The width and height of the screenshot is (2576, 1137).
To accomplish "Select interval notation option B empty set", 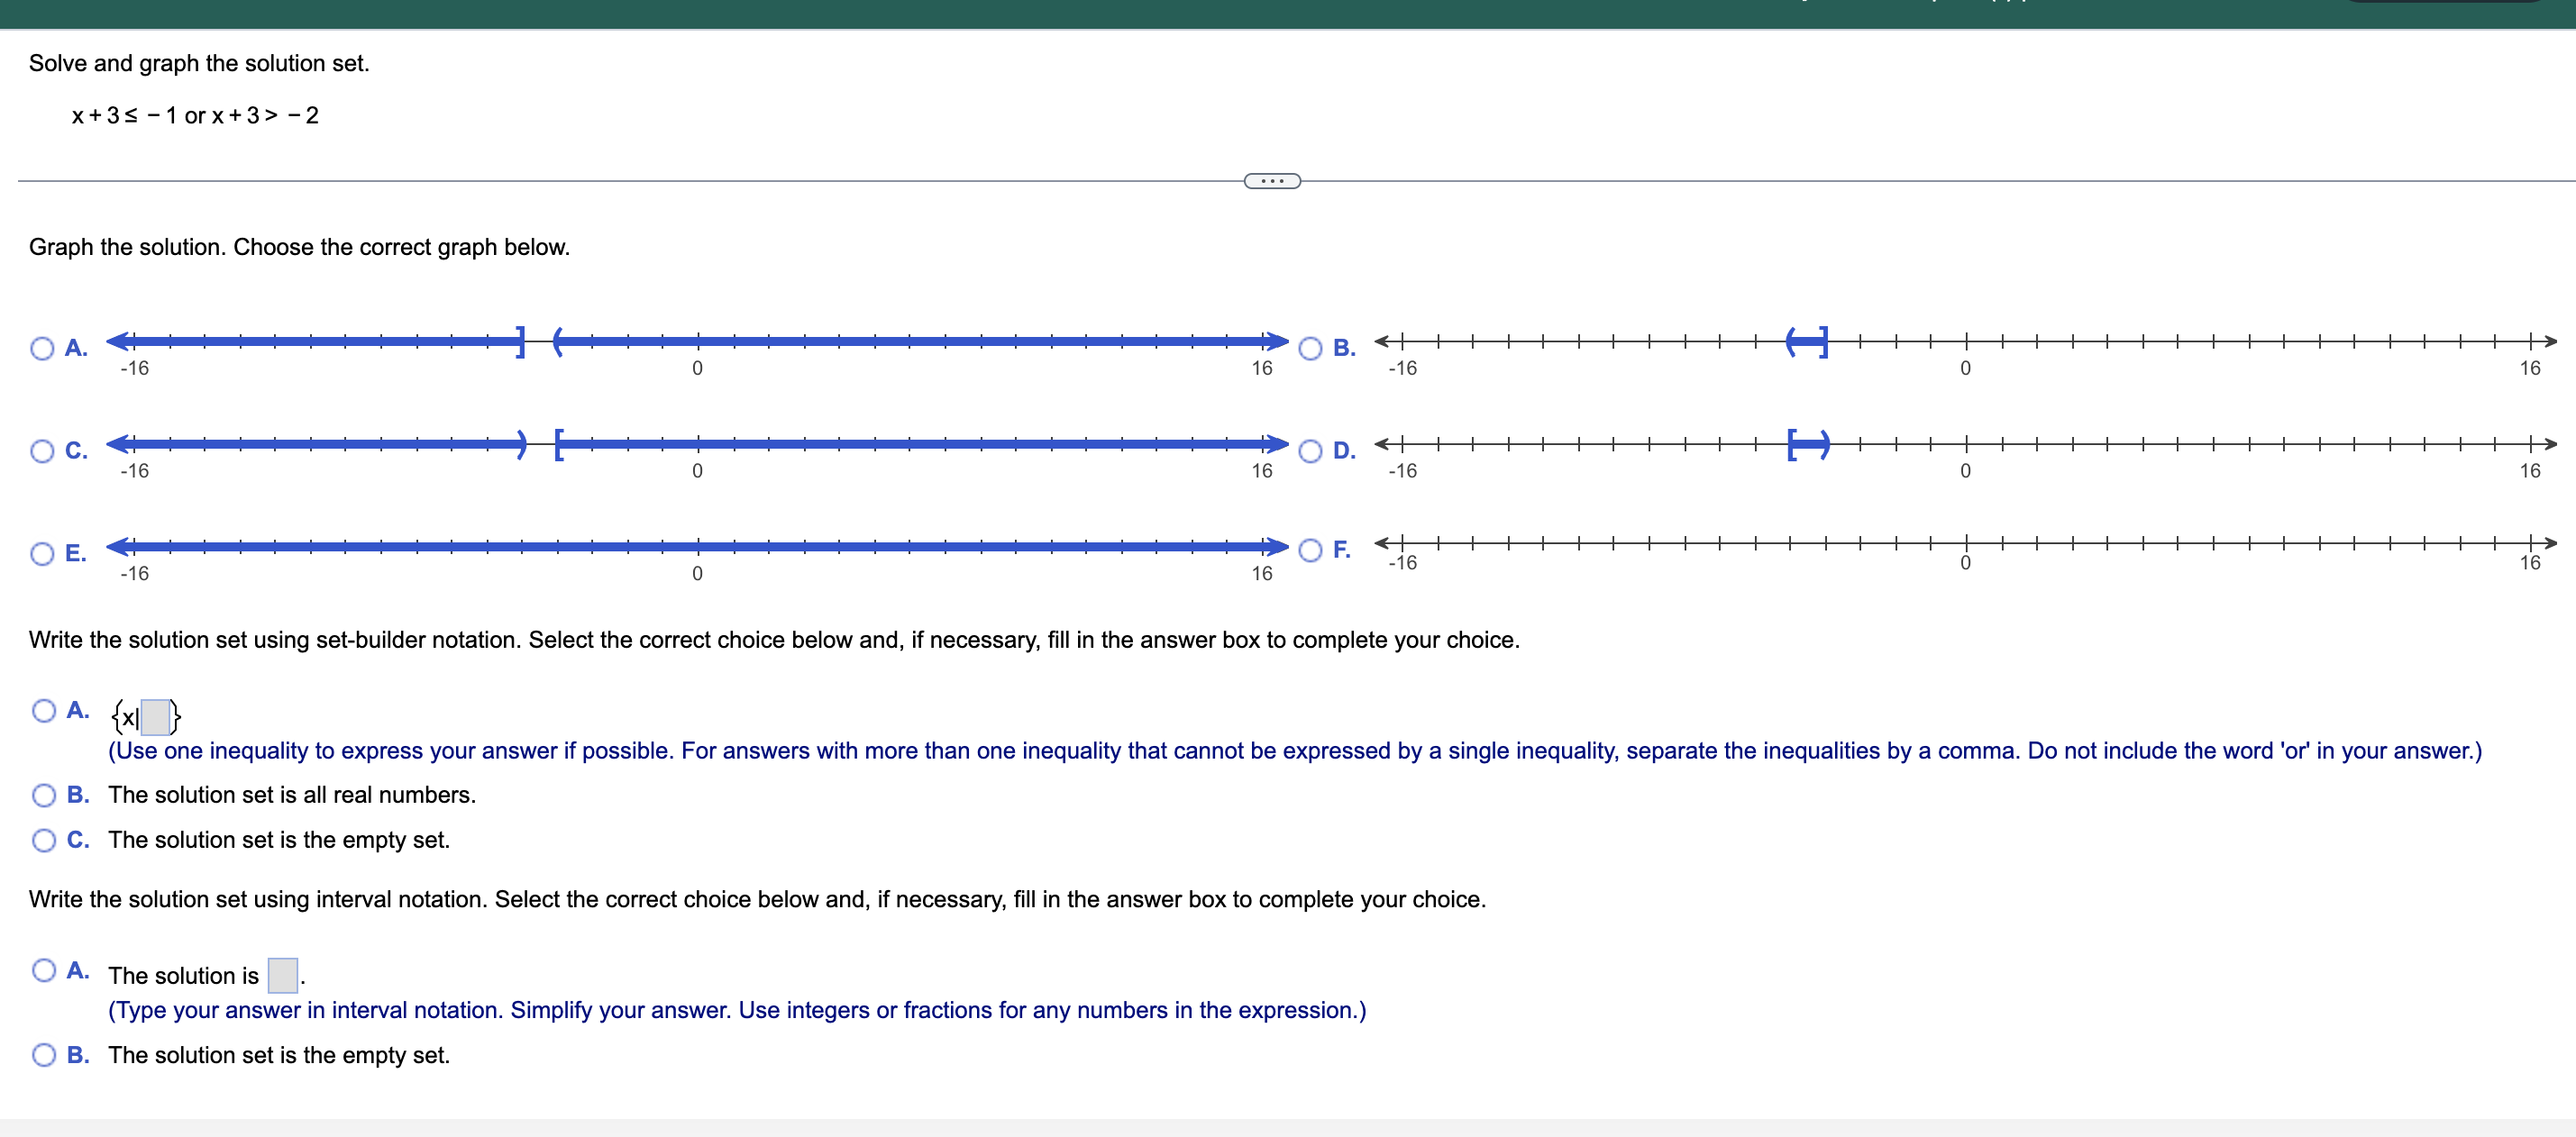I will tap(44, 1054).
